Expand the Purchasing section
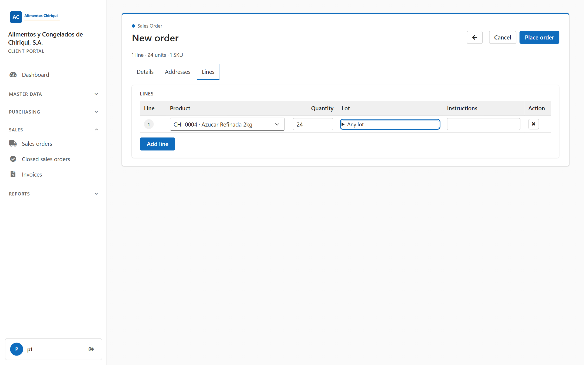This screenshot has height=365, width=584. tap(54, 112)
